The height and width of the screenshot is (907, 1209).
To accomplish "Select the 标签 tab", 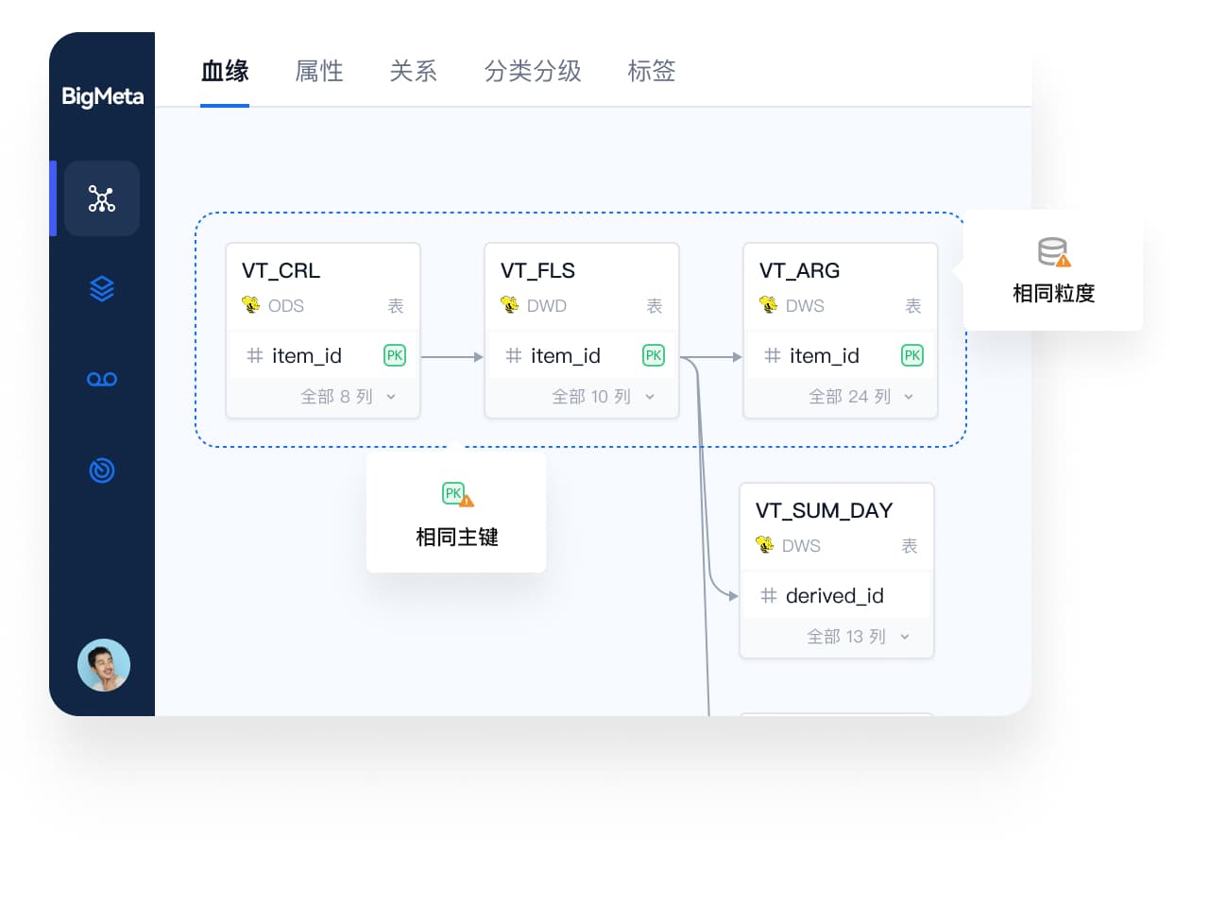I will [652, 71].
